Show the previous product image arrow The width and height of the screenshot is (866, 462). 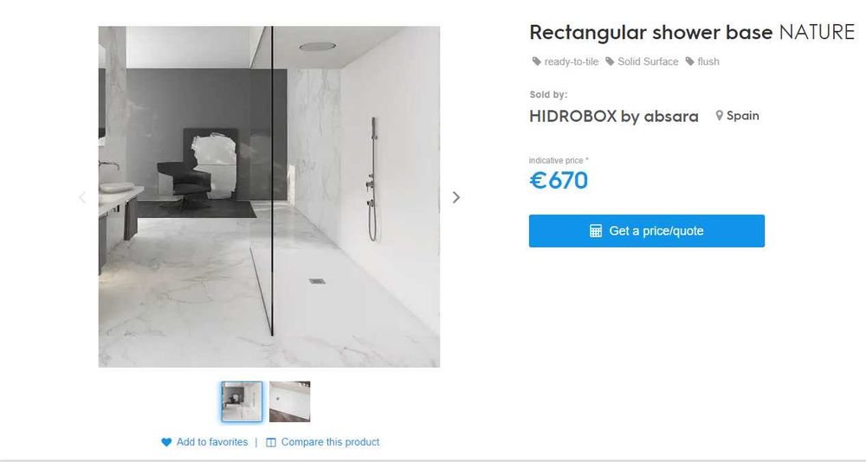tap(82, 197)
